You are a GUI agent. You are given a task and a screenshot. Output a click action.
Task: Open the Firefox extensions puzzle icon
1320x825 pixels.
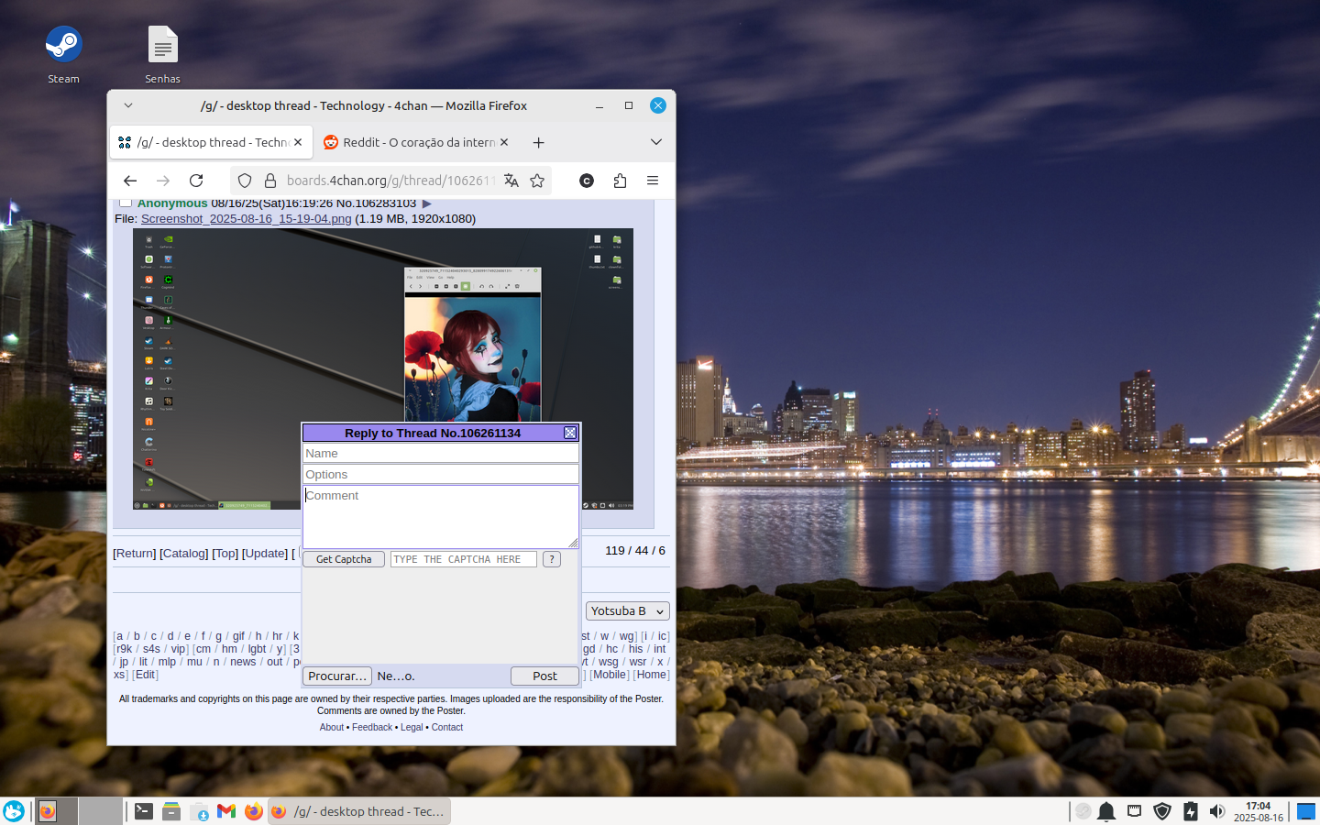(x=620, y=181)
